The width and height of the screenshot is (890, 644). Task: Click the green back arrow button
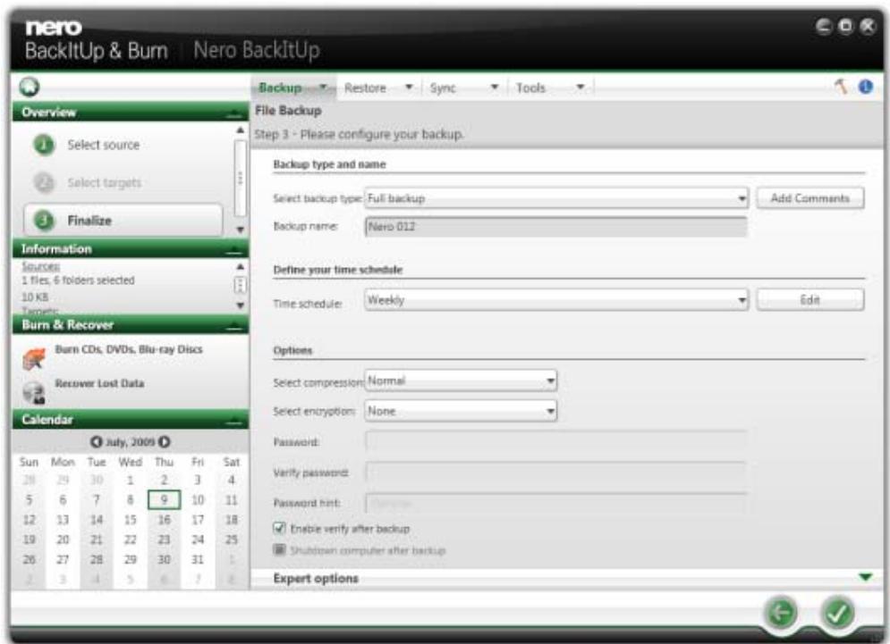pos(781,612)
